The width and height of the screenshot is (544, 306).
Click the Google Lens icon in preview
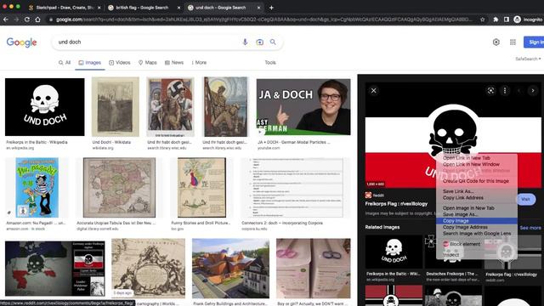[x=490, y=91]
